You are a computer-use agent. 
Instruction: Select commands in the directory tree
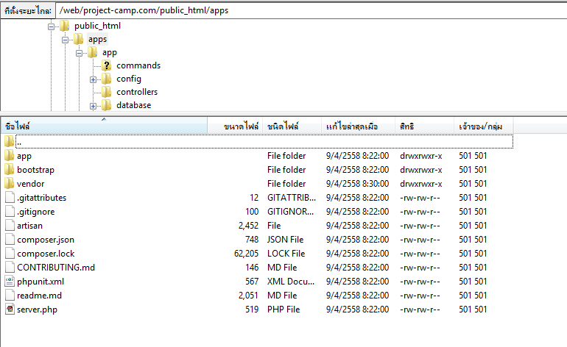pyautogui.click(x=138, y=65)
